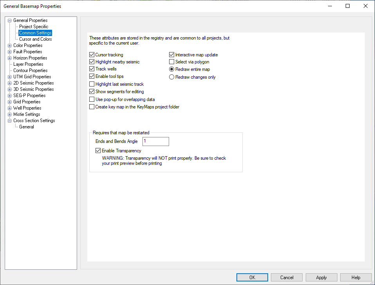Select Cursor and Colors in the tree
The height and width of the screenshot is (285, 375).
(x=35, y=39)
